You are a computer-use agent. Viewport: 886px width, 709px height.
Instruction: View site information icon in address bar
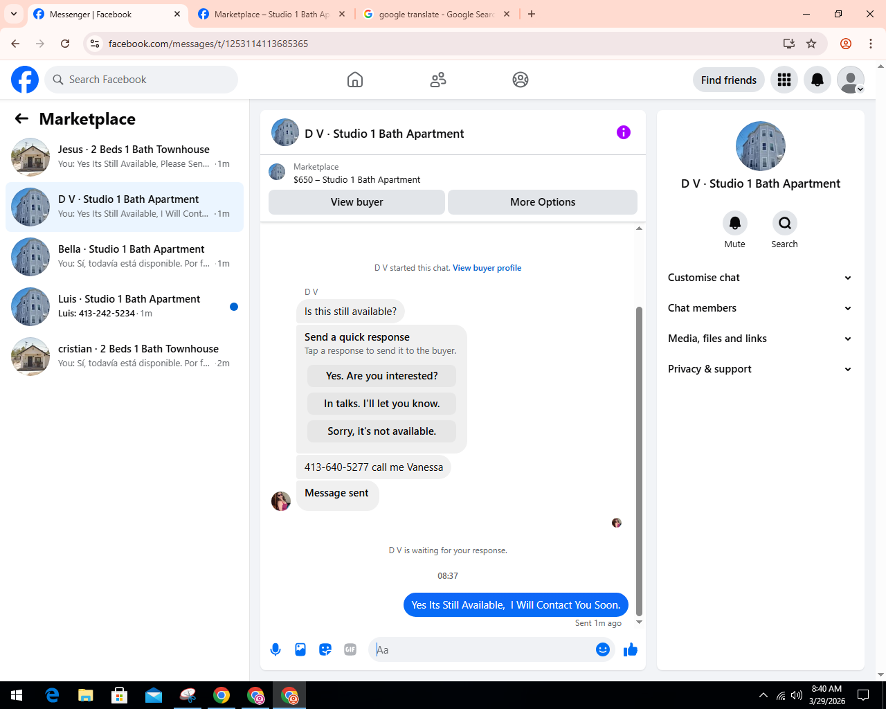[x=96, y=44]
